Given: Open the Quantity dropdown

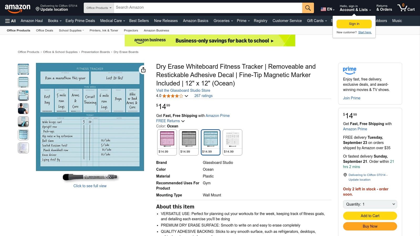Looking at the screenshot, I should (x=370, y=204).
